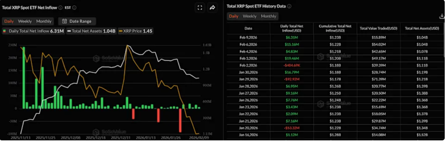Select Daily tab on the Net Inflow chart
Image resolution: width=445 pixels, height=141 pixels.
point(9,21)
